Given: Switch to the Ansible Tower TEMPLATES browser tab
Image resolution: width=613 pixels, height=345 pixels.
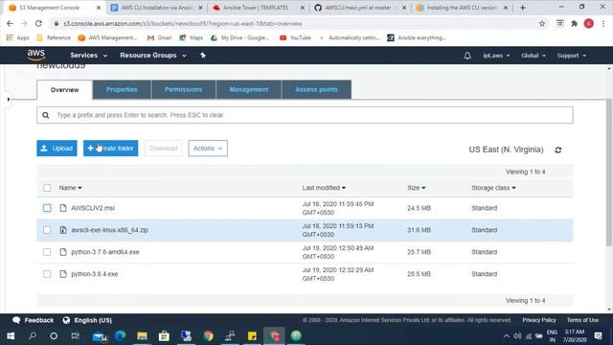Looking at the screenshot, I should click(258, 8).
